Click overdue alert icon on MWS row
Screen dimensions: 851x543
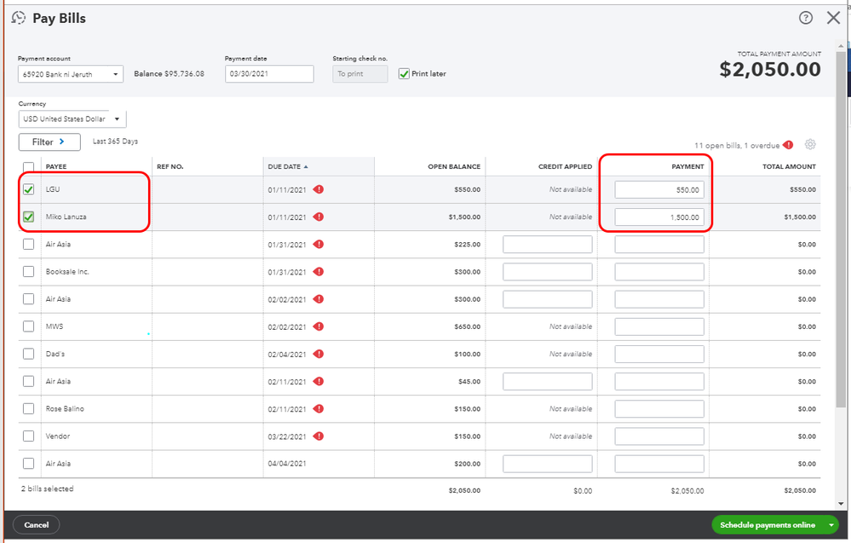pos(319,326)
